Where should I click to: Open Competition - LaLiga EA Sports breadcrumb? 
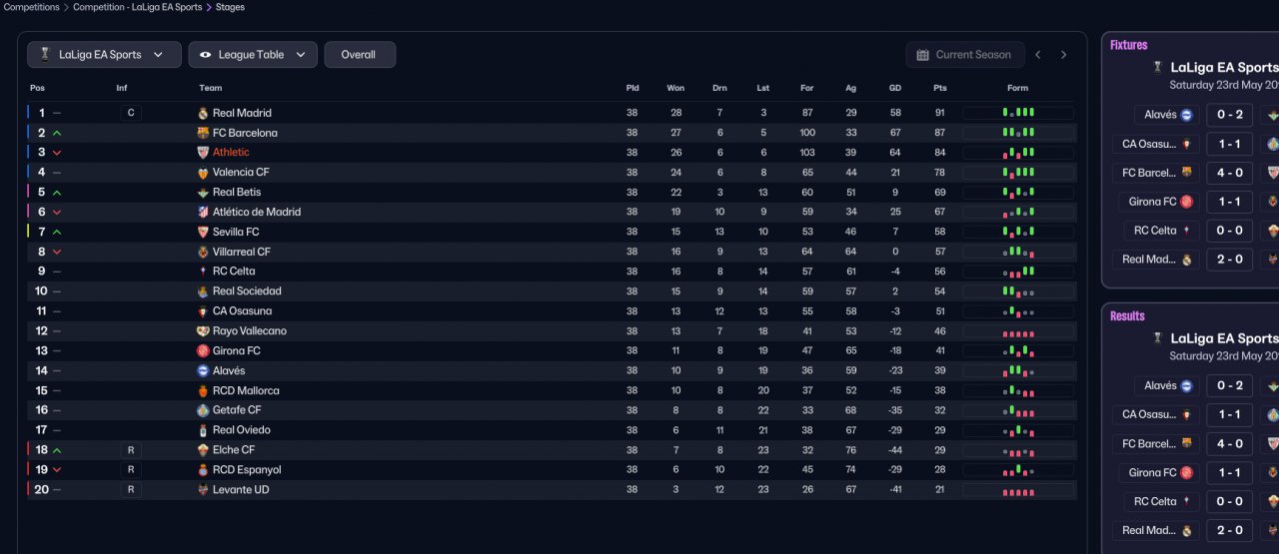point(137,7)
